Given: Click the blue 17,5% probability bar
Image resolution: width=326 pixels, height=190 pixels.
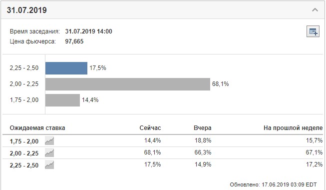Looking at the screenshot, I should click(x=66, y=68).
